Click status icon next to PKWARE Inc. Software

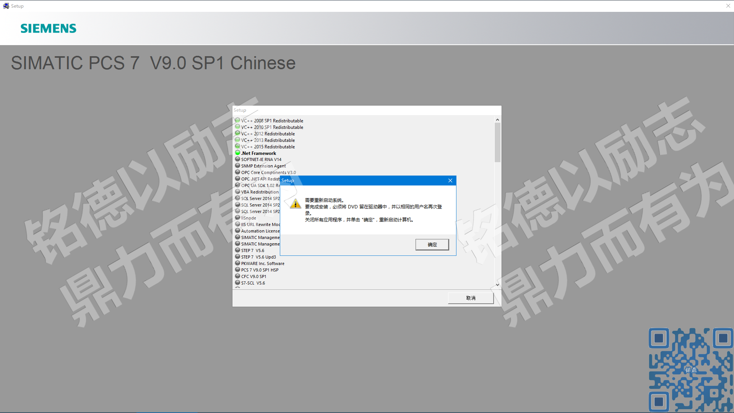coord(237,263)
